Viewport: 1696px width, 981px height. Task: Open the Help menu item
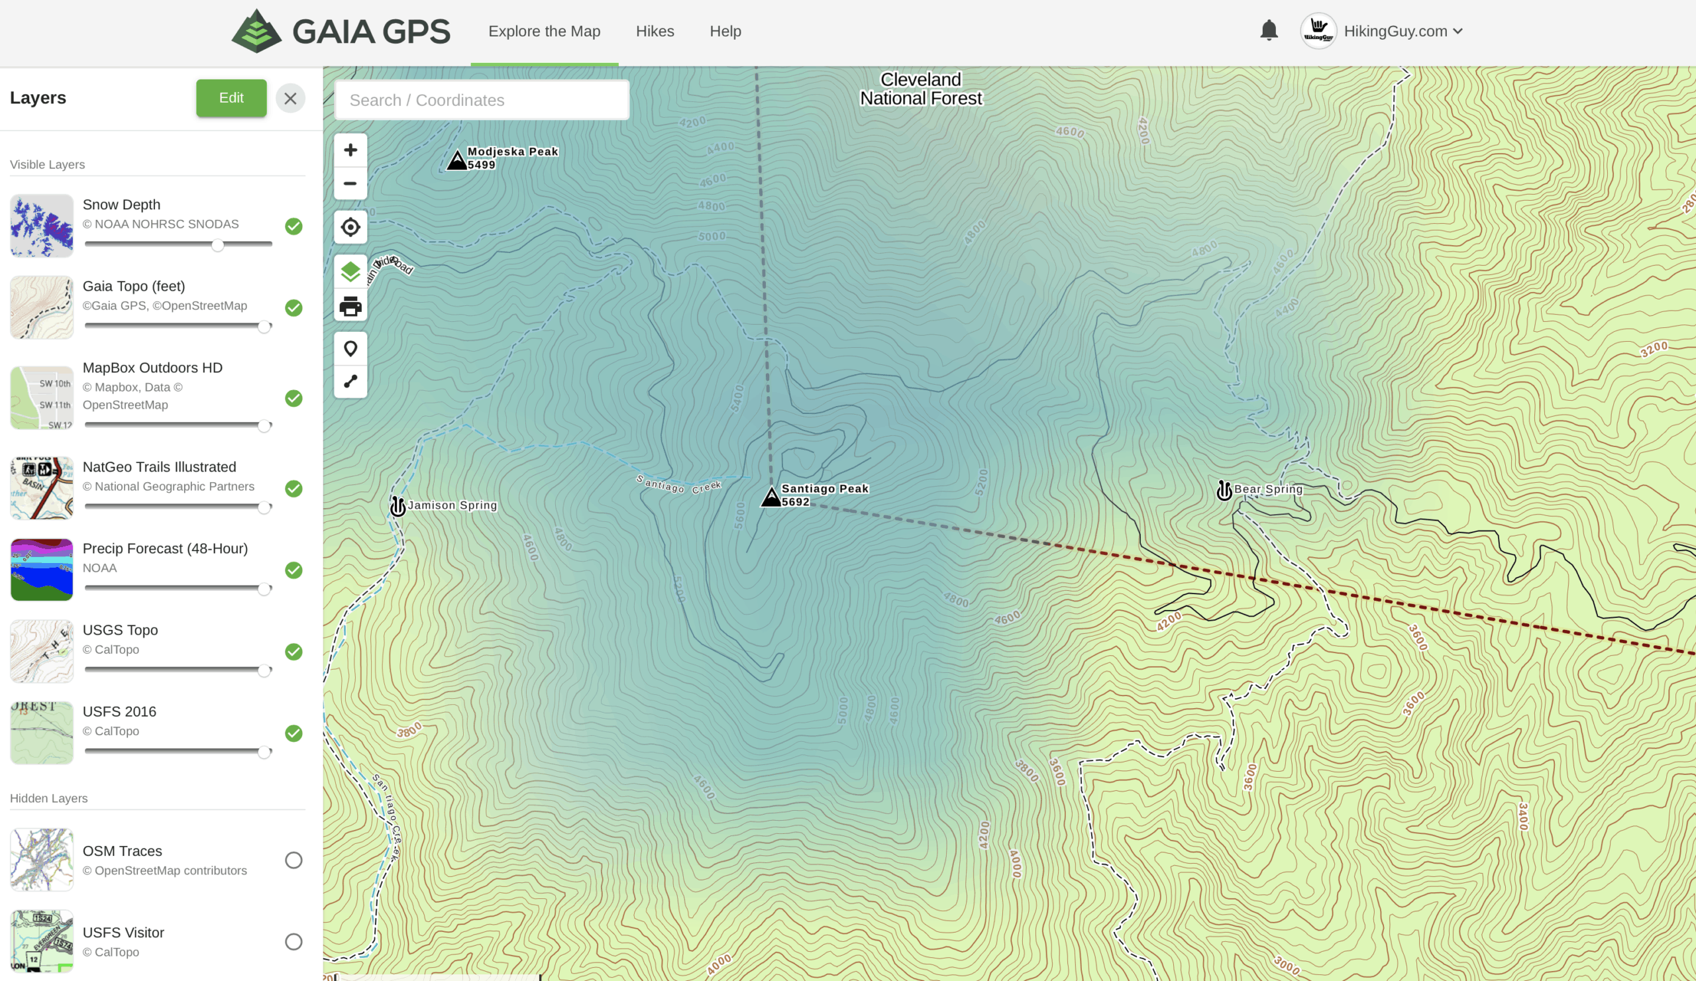(x=725, y=31)
